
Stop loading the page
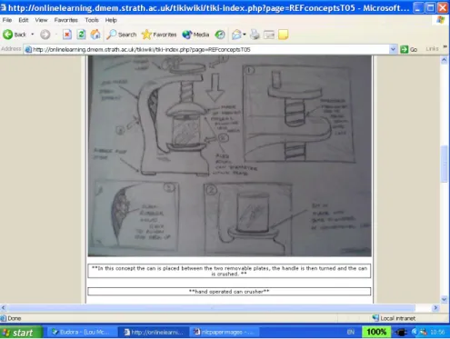(67, 35)
